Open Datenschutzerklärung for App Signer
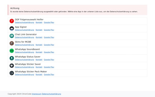155x97 pixels. (25, 30)
